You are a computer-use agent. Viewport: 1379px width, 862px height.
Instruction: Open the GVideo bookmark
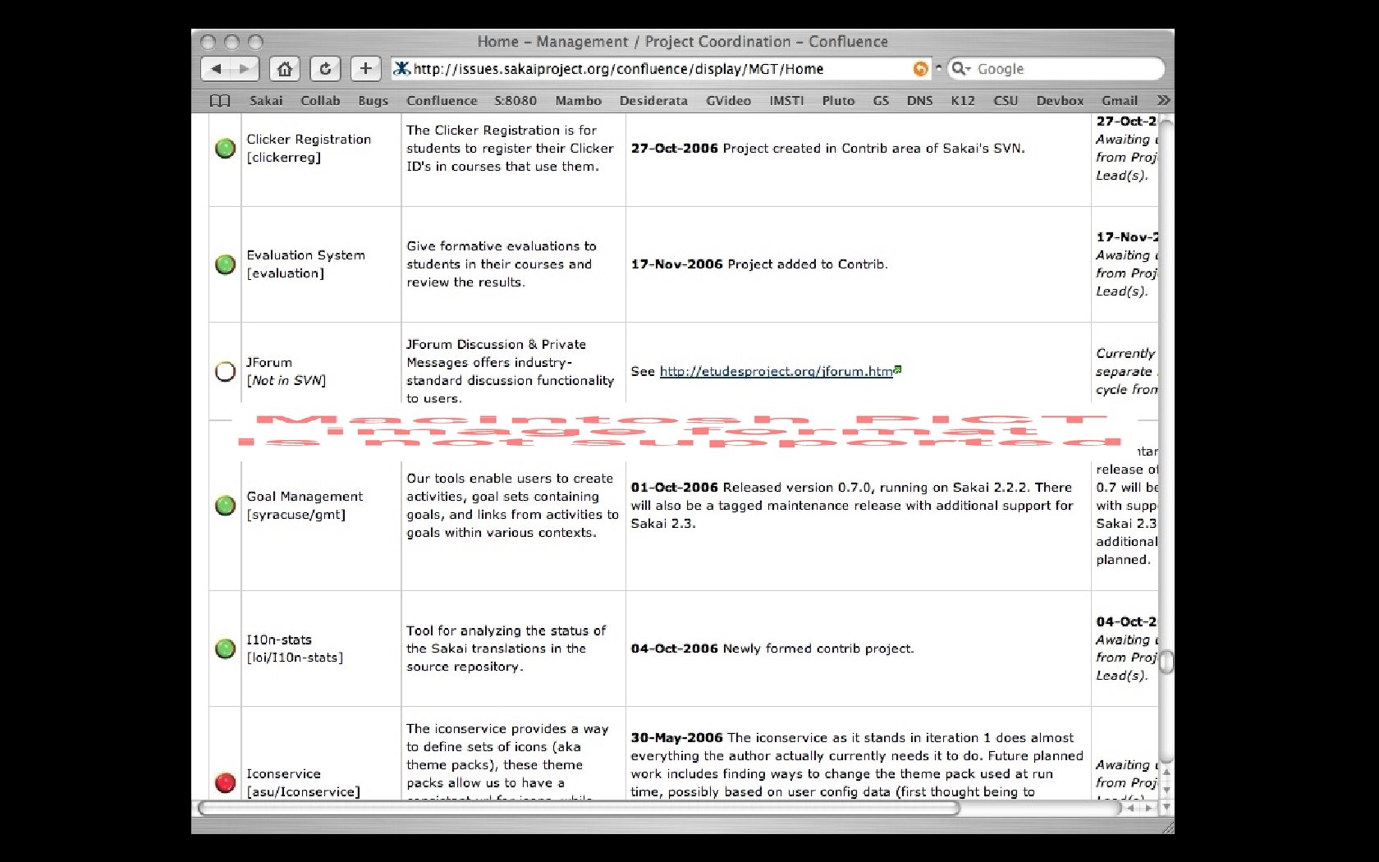pyautogui.click(x=728, y=100)
